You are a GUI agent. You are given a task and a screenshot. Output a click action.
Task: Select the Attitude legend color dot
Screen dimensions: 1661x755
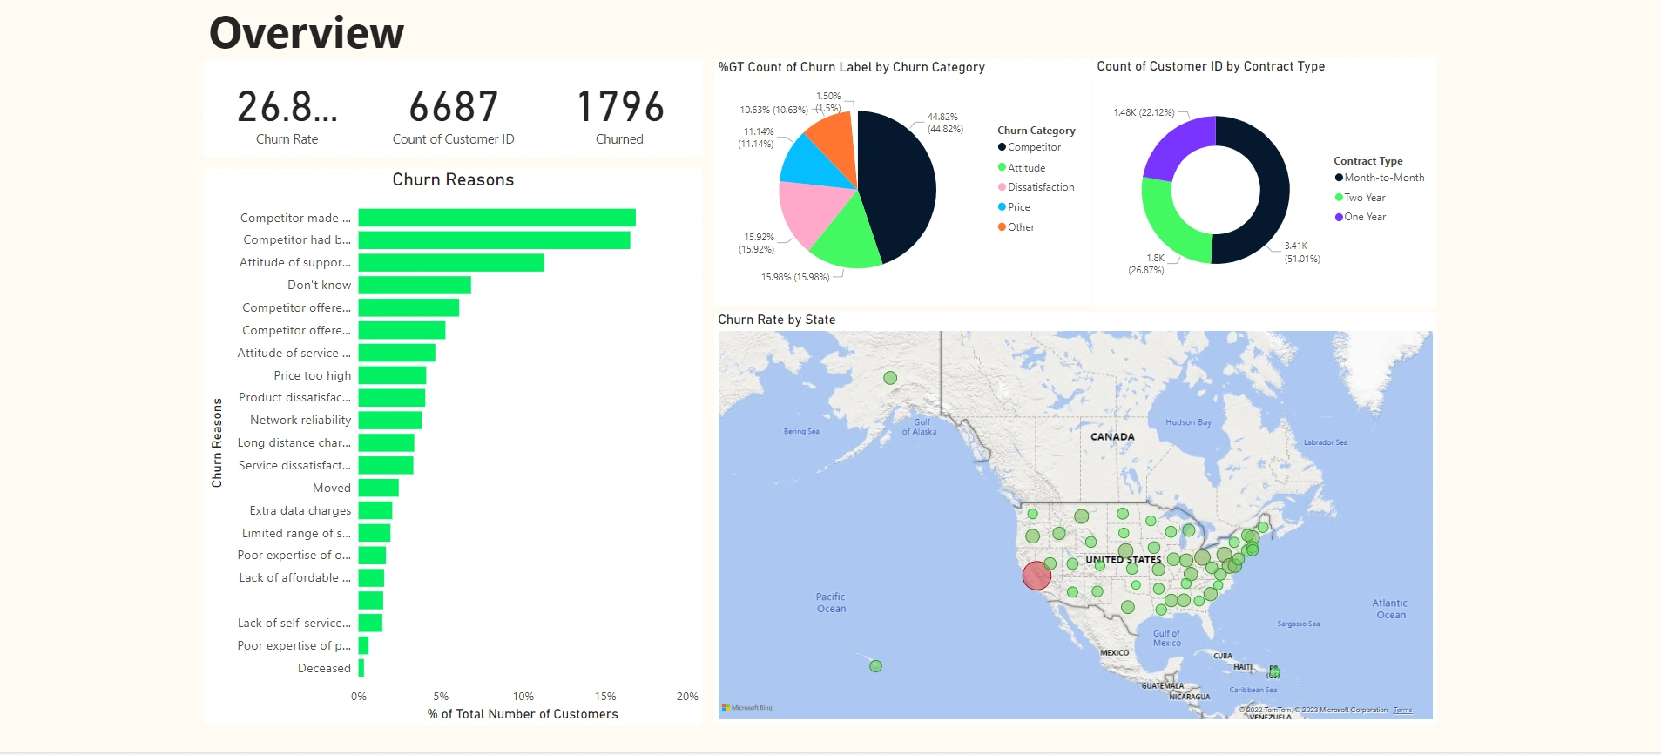[1002, 167]
